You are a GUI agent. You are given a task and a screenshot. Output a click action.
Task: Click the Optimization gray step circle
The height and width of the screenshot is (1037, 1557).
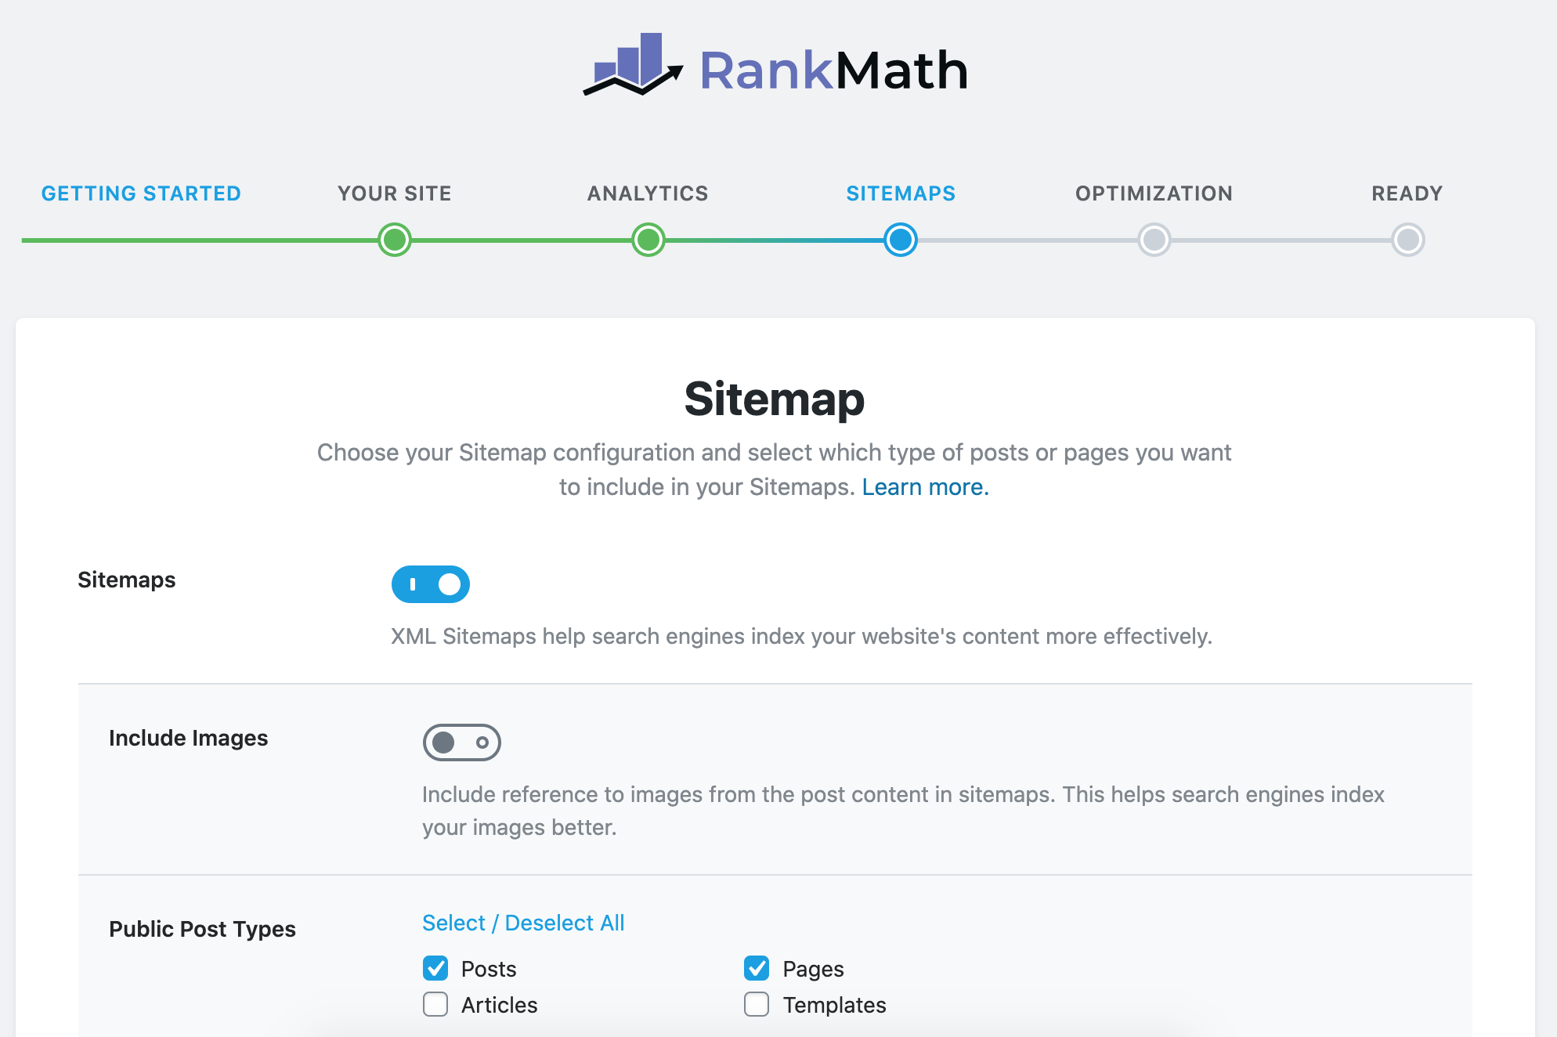[x=1153, y=240]
